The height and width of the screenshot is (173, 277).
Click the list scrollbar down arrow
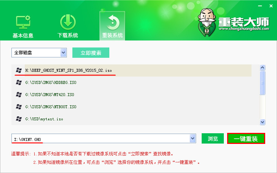click(x=262, y=122)
